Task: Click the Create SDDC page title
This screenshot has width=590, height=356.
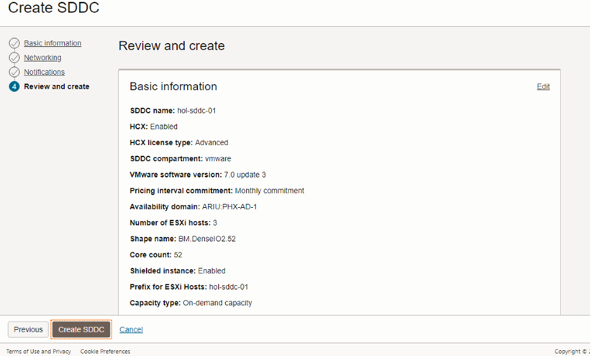Action: (53, 7)
